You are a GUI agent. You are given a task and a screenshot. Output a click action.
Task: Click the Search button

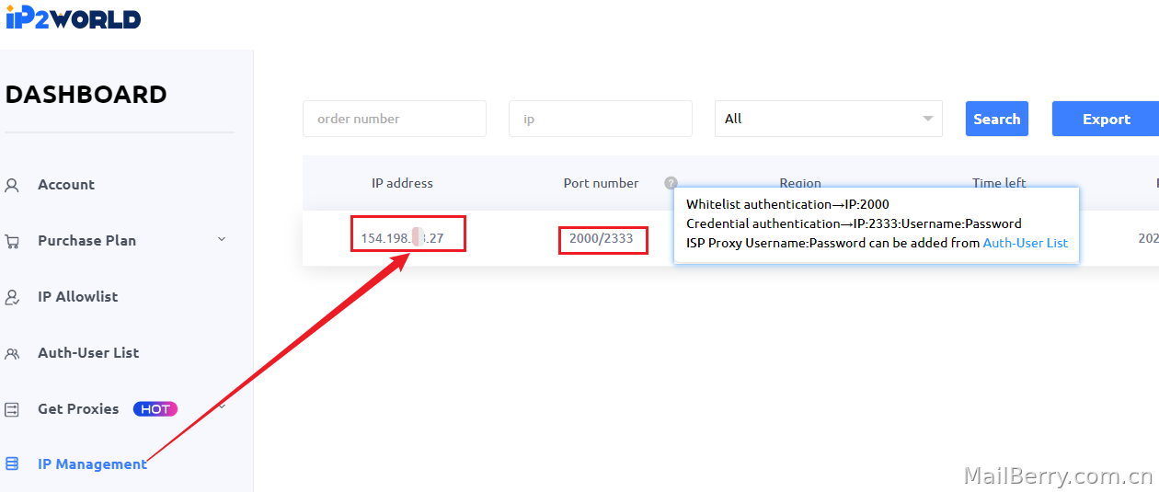pyautogui.click(x=997, y=119)
